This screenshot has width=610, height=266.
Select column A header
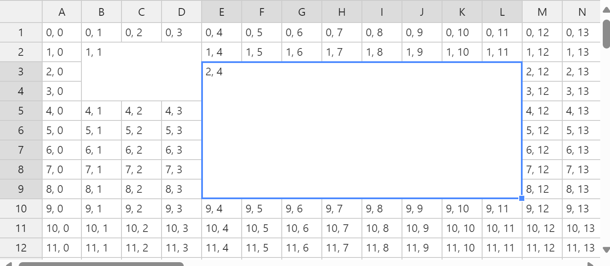pos(62,12)
